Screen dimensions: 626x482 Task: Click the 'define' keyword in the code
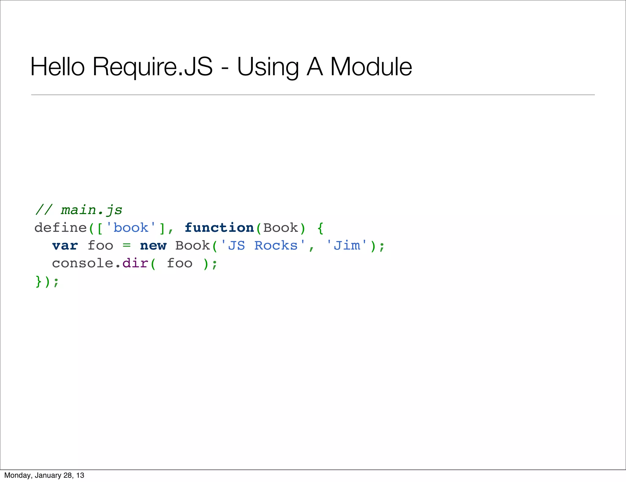[x=61, y=228]
